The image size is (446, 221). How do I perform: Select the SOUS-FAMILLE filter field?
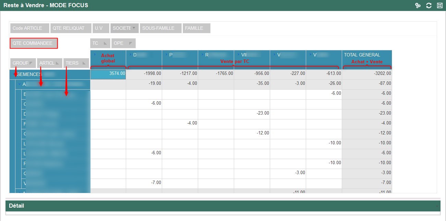point(160,28)
